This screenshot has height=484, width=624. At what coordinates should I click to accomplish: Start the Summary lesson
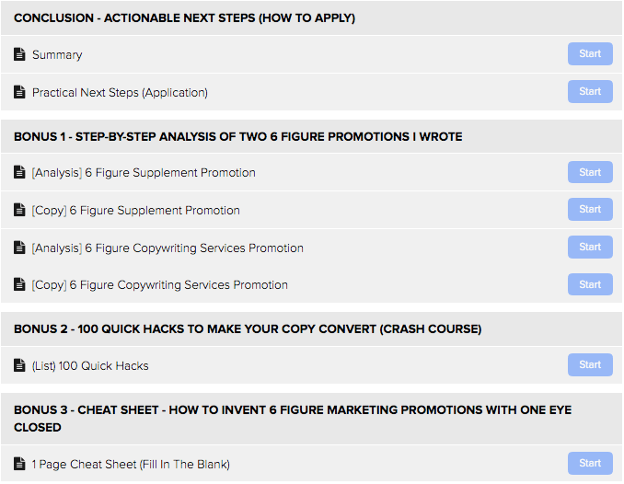pos(590,53)
